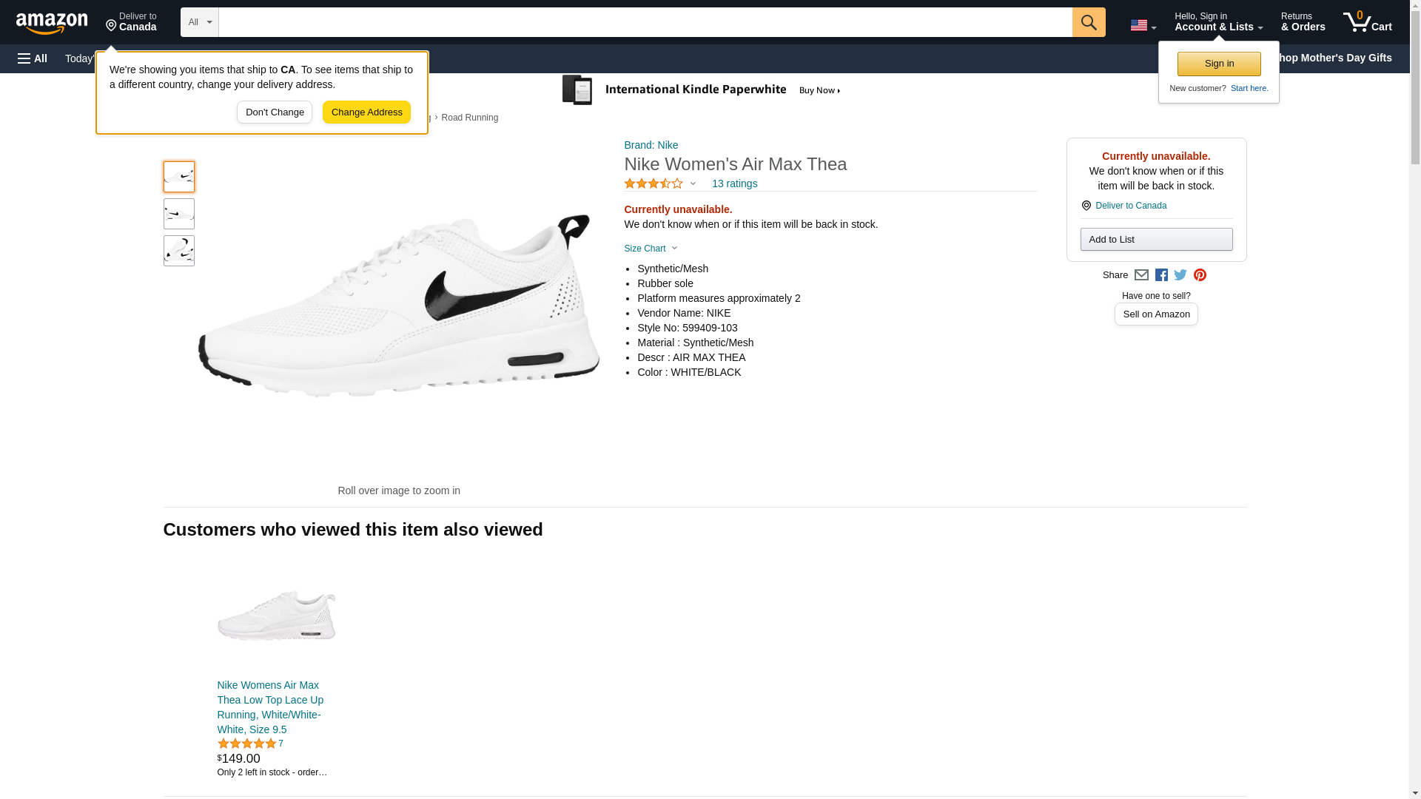1421x799 pixels.
Task: Open the All hamburger menu
Action: 33,58
